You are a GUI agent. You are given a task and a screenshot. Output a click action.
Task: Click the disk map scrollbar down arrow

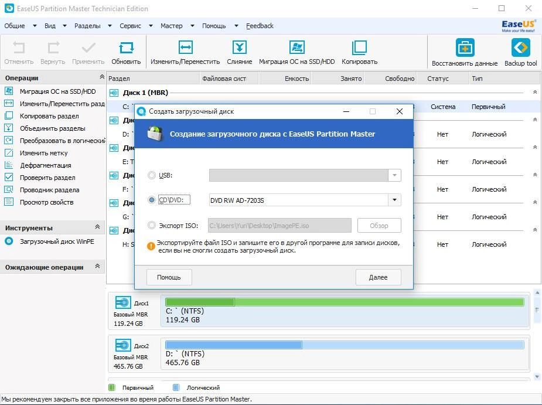coord(537,376)
